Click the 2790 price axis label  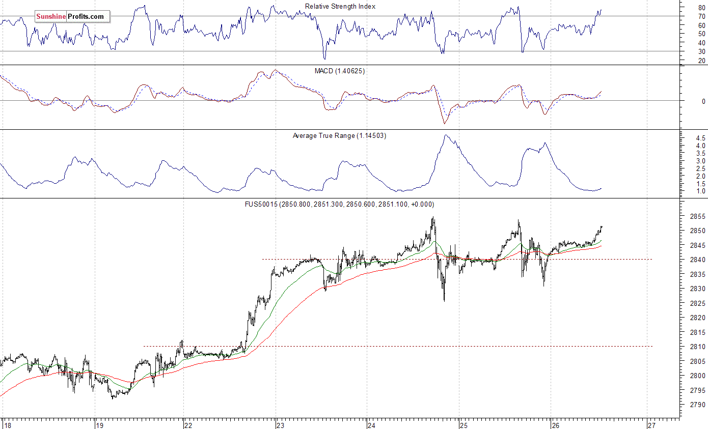[x=697, y=405]
